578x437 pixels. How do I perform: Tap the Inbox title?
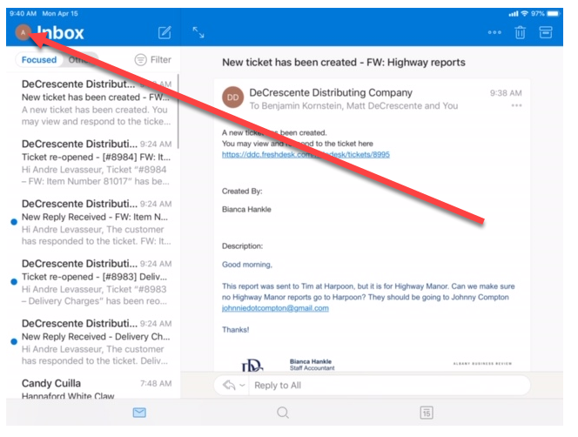tap(60, 32)
